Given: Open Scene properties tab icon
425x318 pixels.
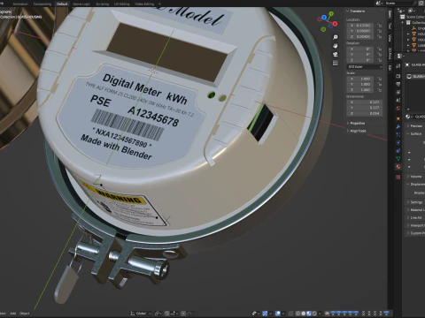Looking at the screenshot, I should pyautogui.click(x=398, y=100).
